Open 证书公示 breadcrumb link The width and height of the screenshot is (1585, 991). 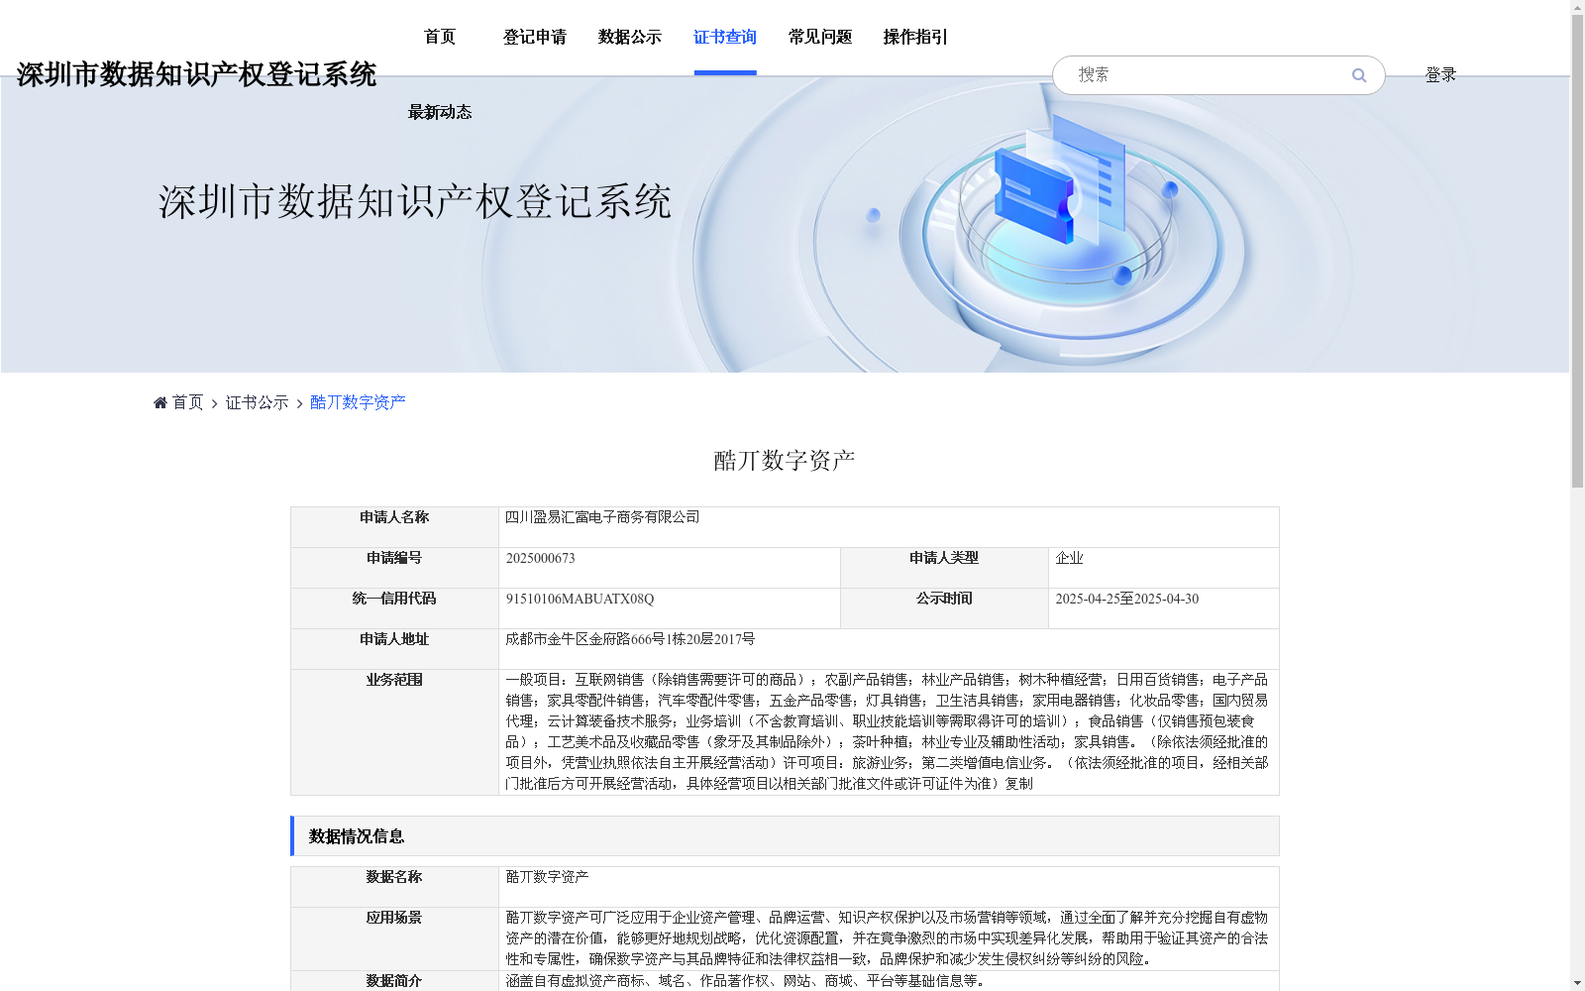257,402
